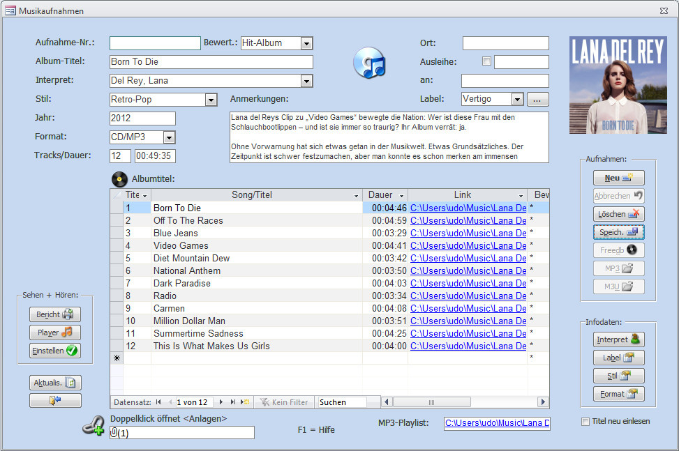Open the Player with music note icon
This screenshot has height=451, width=679.
[55, 332]
